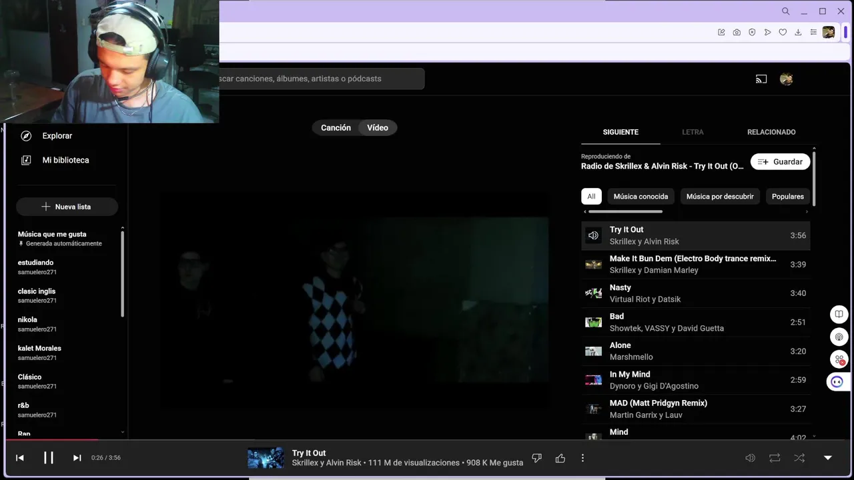854x480 pixels.
Task: Click the playlist sidebar scrollbar
Action: tap(123, 275)
